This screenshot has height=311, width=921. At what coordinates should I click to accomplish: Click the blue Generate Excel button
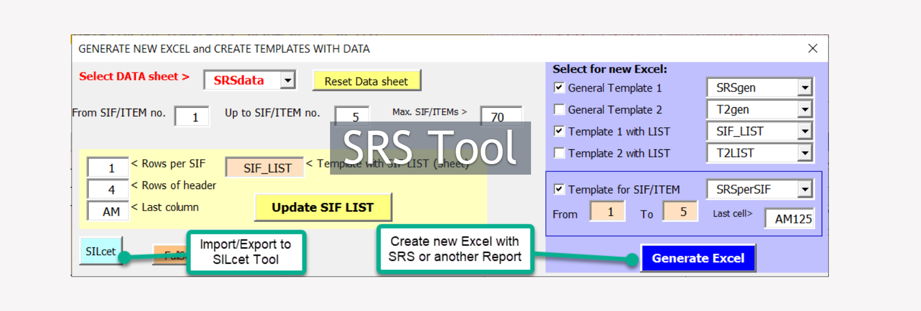click(698, 258)
